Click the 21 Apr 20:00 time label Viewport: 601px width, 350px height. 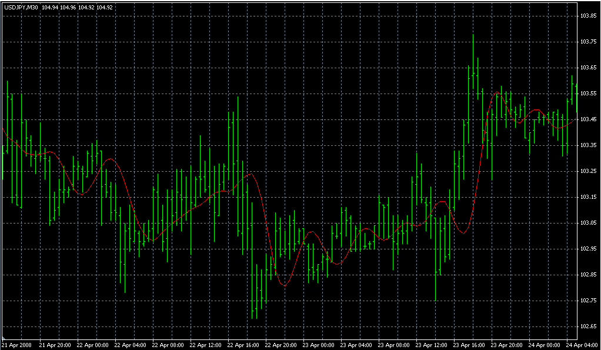pyautogui.click(x=55, y=345)
